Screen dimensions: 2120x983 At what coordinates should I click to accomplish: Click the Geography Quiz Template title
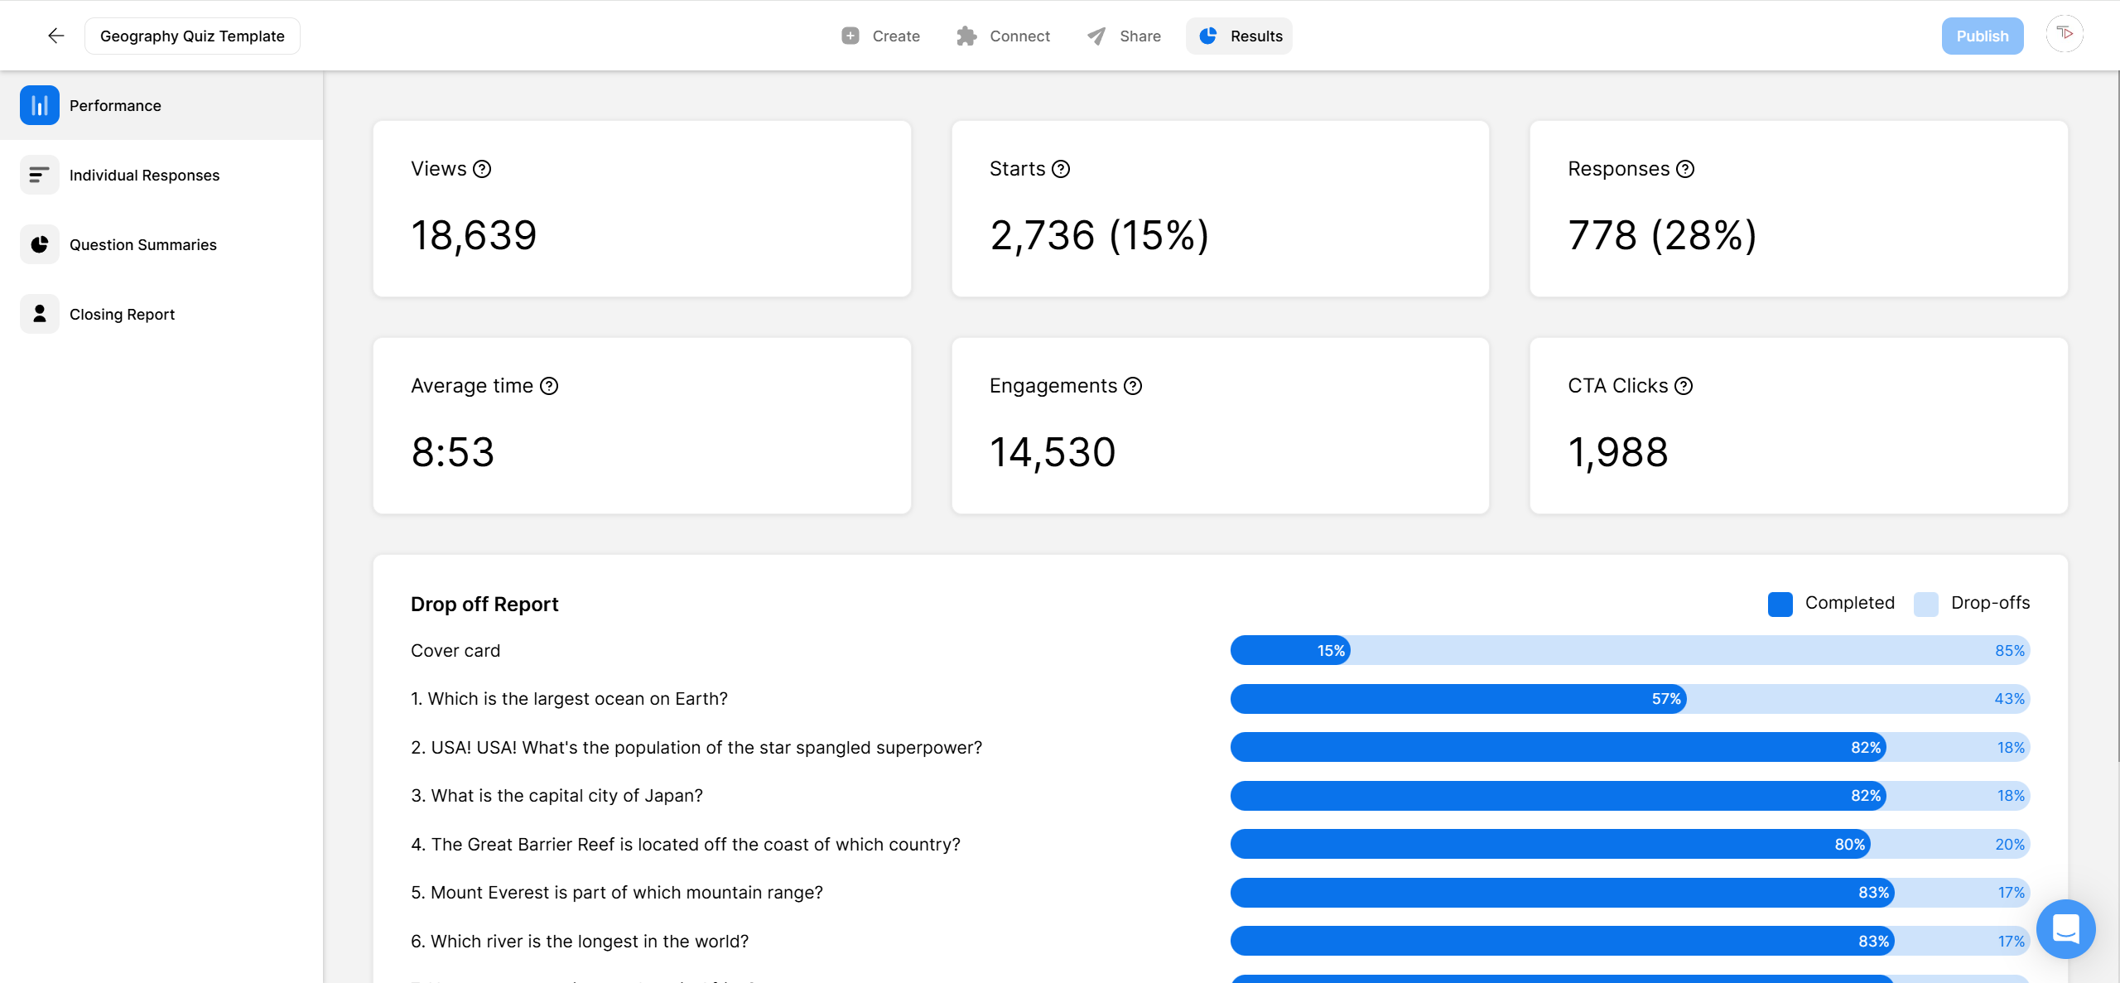pos(192,36)
